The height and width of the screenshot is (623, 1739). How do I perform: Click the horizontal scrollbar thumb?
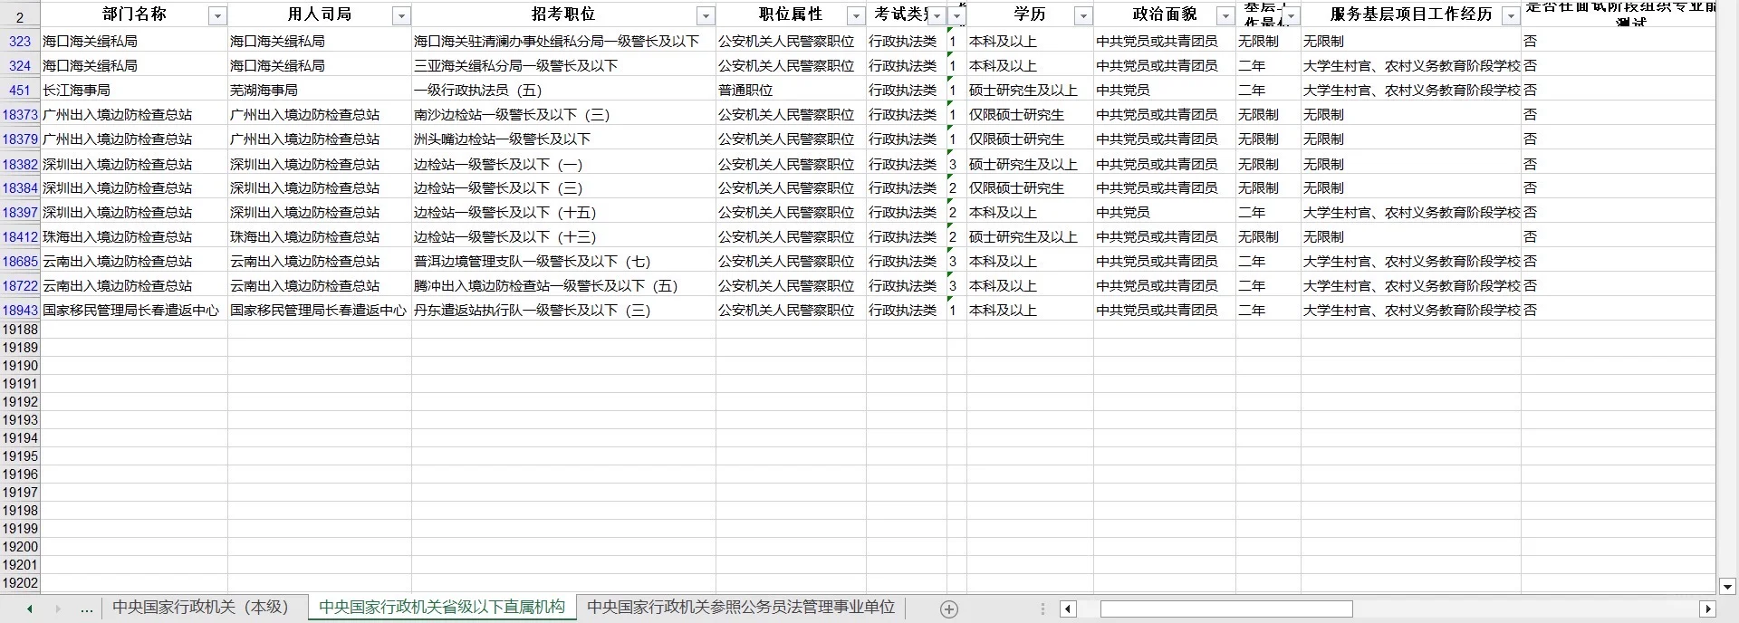(1226, 609)
